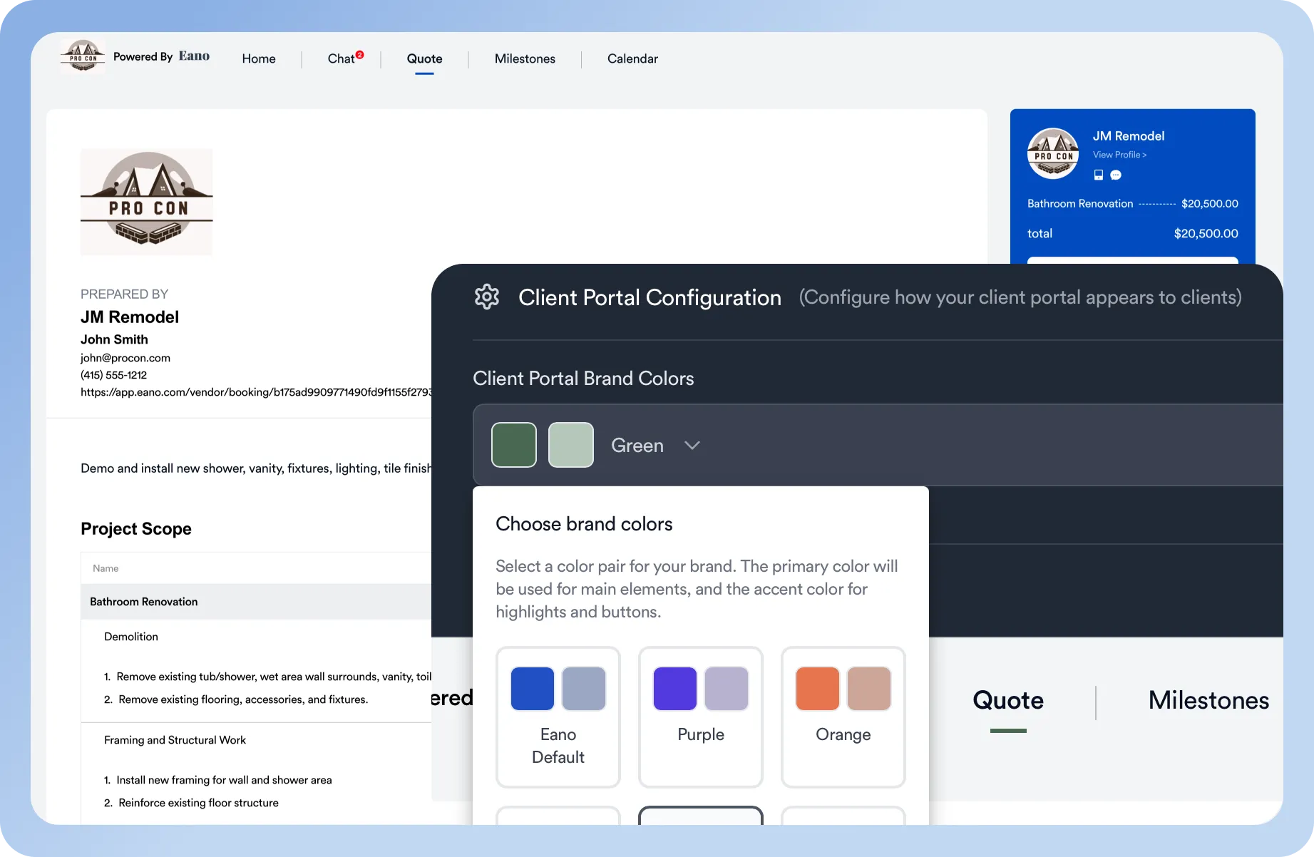
Task: Click the JM Remodel round avatar
Action: click(1052, 153)
